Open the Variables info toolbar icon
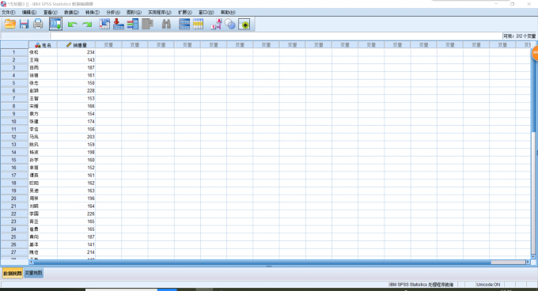This screenshot has height=291, width=538. tap(132, 25)
